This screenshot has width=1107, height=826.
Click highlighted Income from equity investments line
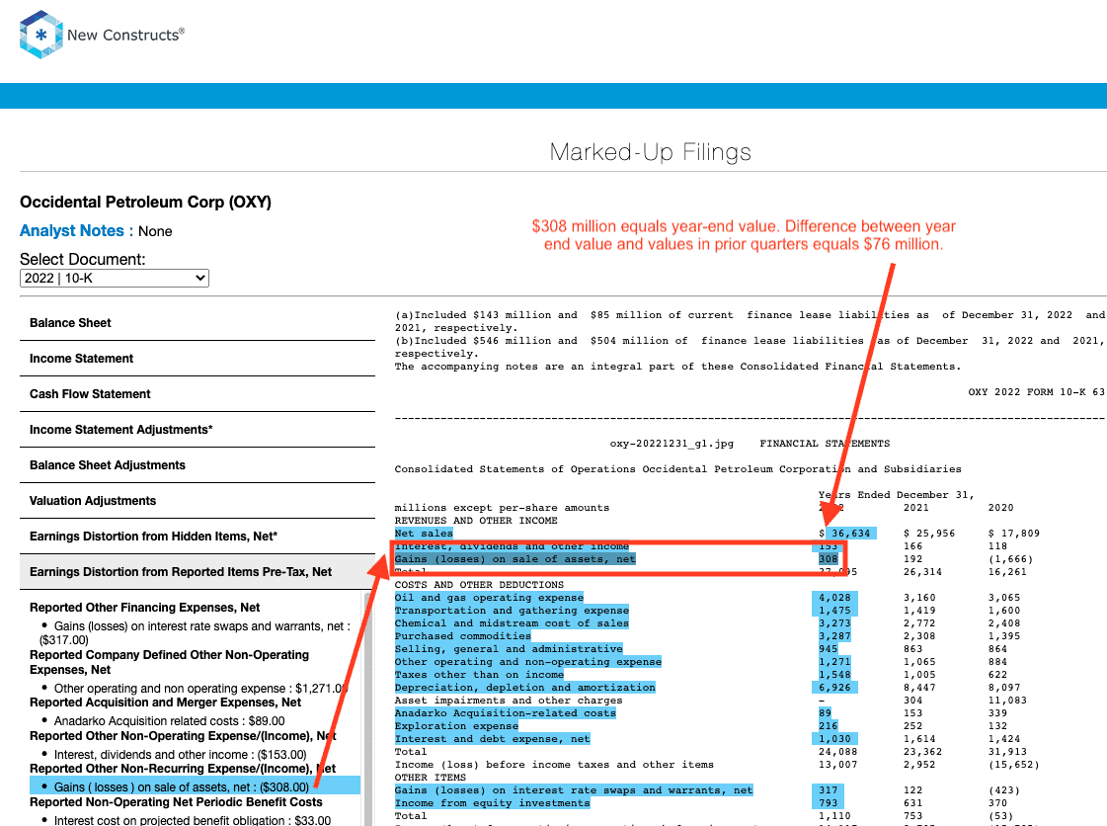pyautogui.click(x=492, y=803)
